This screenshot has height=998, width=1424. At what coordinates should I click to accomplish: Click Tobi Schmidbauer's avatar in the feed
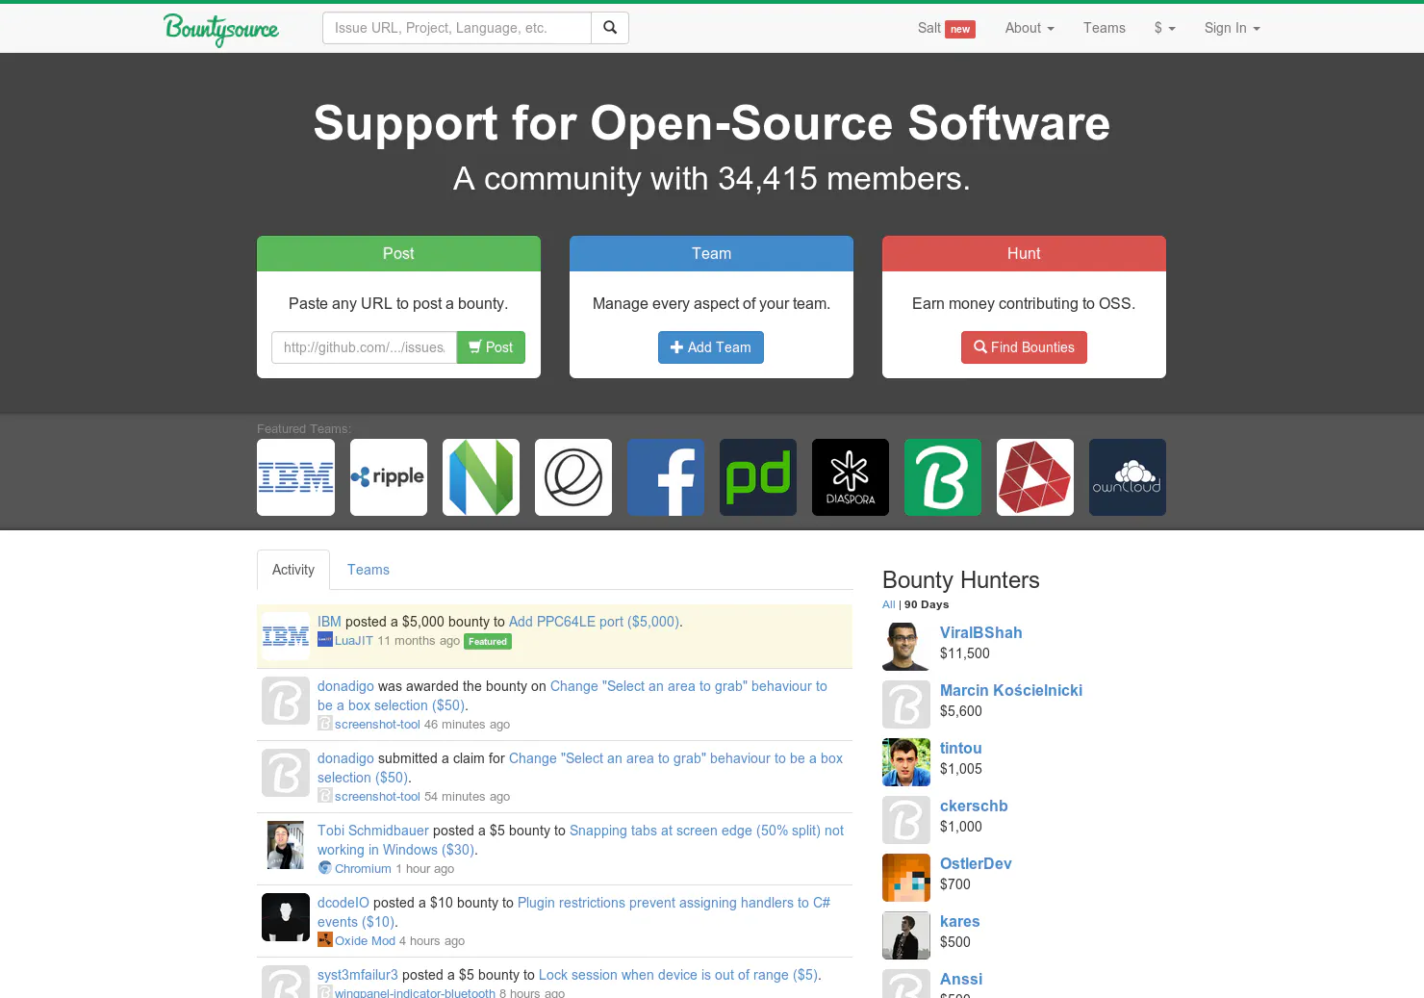pyautogui.click(x=286, y=845)
